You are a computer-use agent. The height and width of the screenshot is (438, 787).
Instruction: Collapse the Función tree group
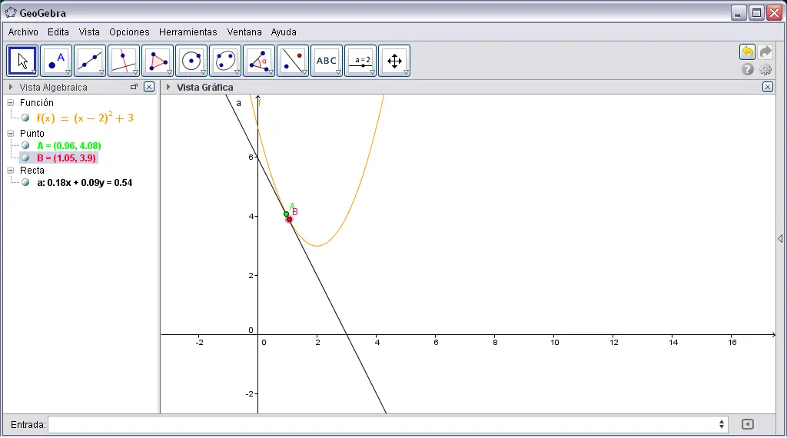pyautogui.click(x=11, y=102)
